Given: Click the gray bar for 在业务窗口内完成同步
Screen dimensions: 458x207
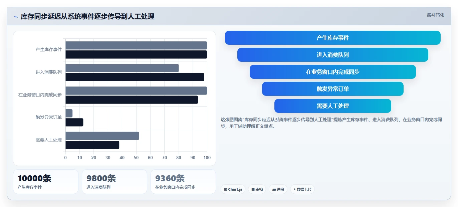Looking at the screenshot, I should point(136,90).
